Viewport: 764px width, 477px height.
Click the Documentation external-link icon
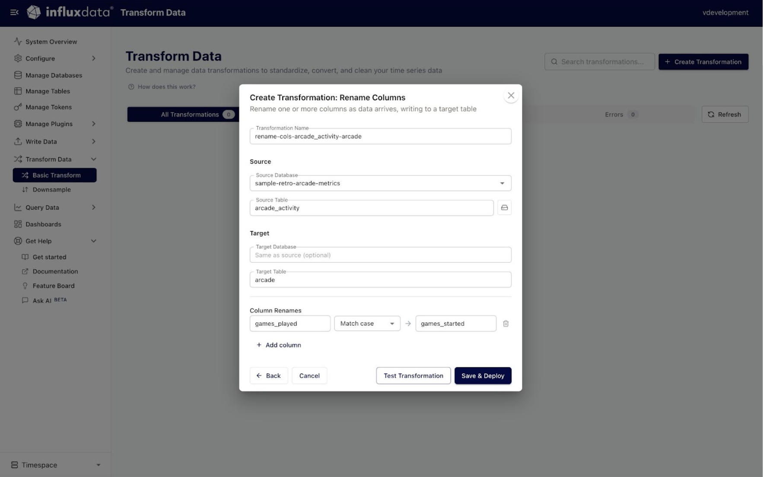pos(25,271)
